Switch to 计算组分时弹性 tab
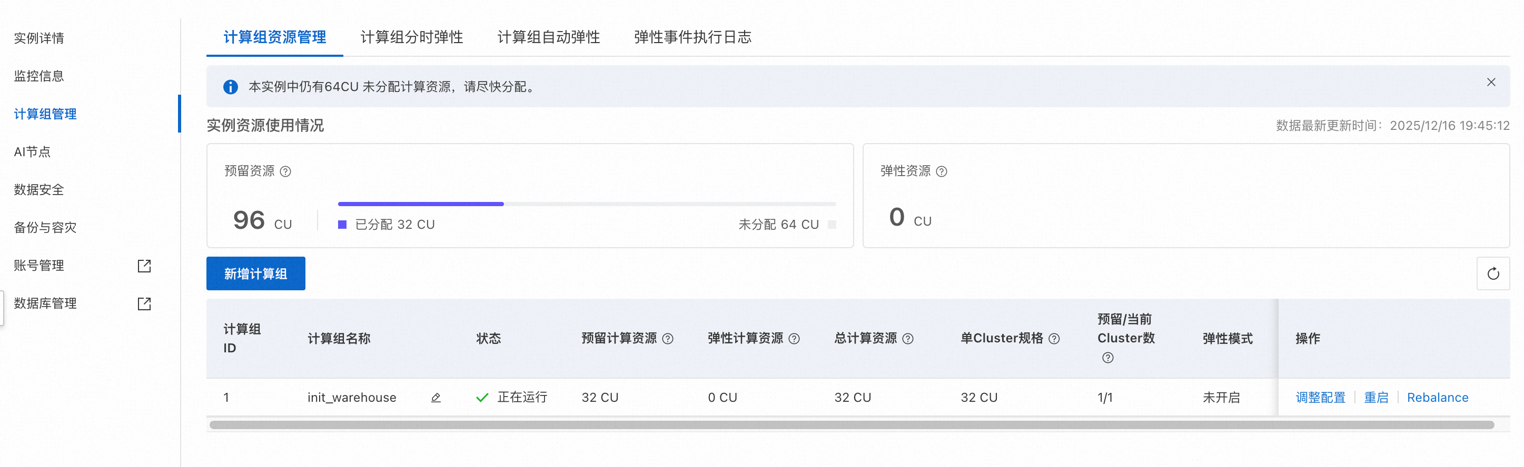1524x467 pixels. tap(411, 37)
